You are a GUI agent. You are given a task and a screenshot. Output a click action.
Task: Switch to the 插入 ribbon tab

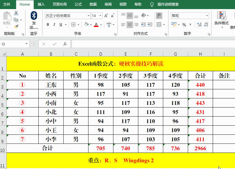[x=41, y=4]
